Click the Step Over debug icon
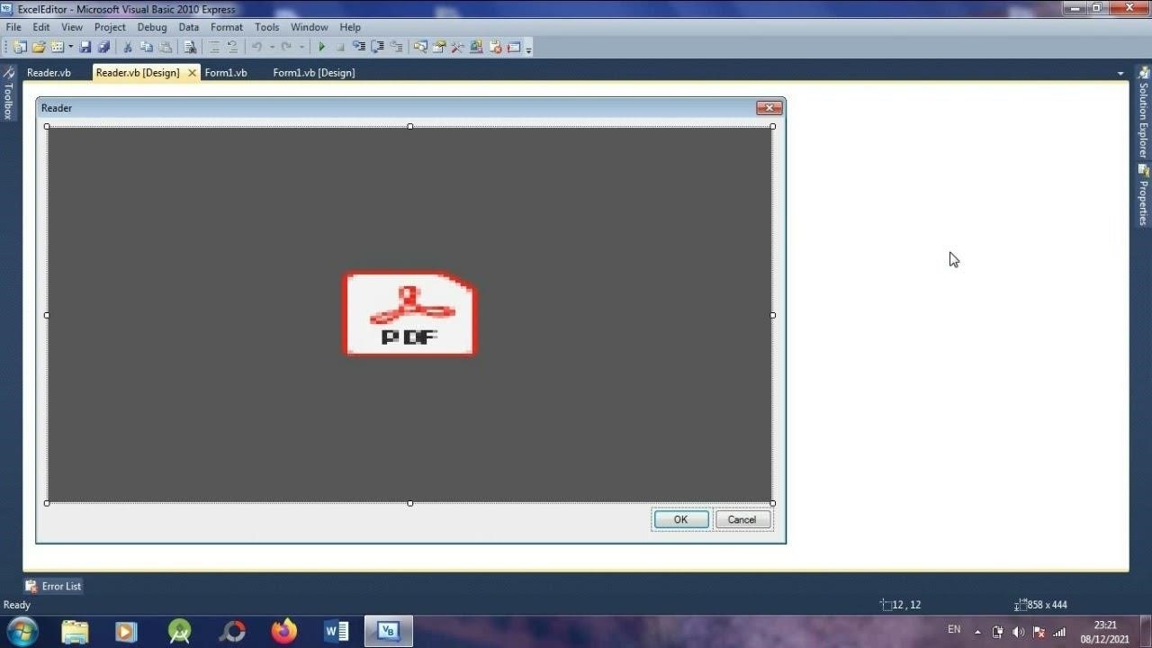Viewport: 1152px width, 648px height. click(378, 47)
